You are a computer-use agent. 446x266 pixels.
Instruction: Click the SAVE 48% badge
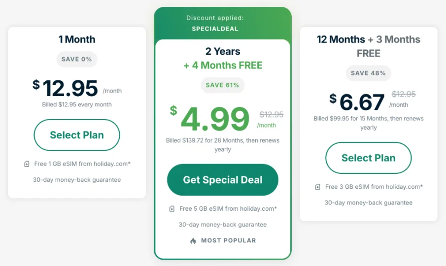click(x=368, y=73)
